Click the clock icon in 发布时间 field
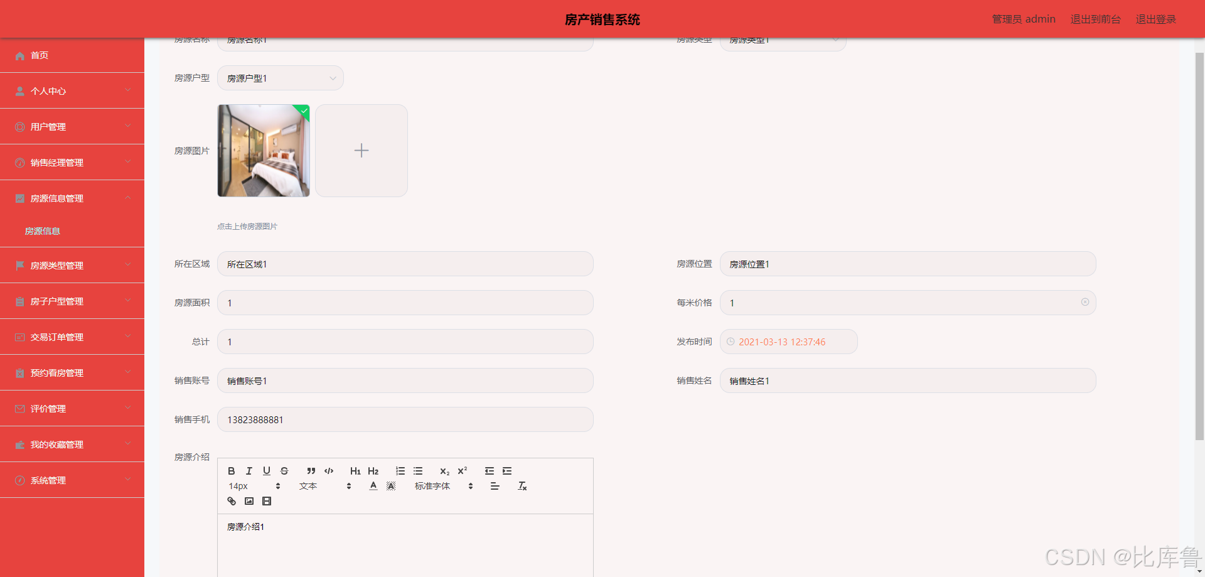The width and height of the screenshot is (1205, 577). [x=731, y=342]
